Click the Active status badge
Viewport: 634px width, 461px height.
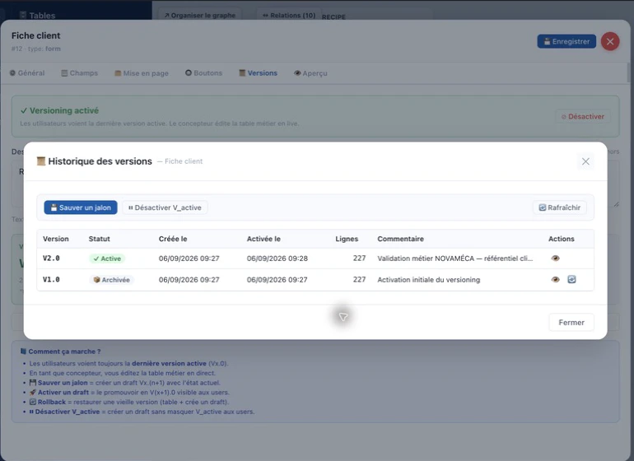pyautogui.click(x=107, y=258)
